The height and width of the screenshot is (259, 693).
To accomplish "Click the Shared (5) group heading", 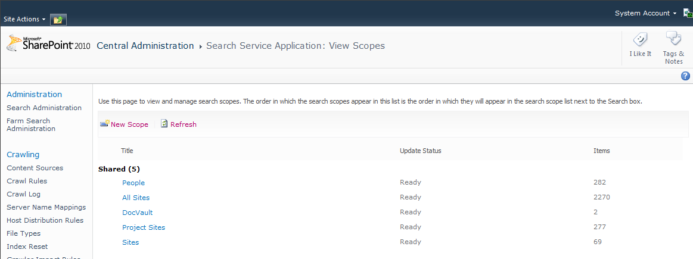I will [x=119, y=169].
